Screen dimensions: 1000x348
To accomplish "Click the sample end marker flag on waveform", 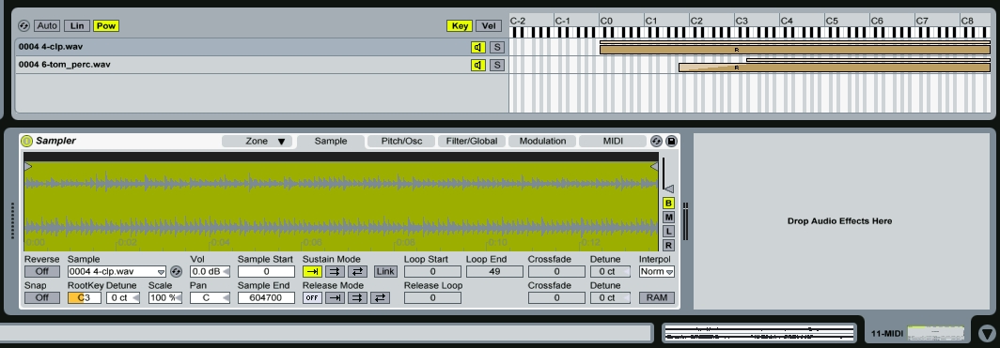I will tap(654, 166).
